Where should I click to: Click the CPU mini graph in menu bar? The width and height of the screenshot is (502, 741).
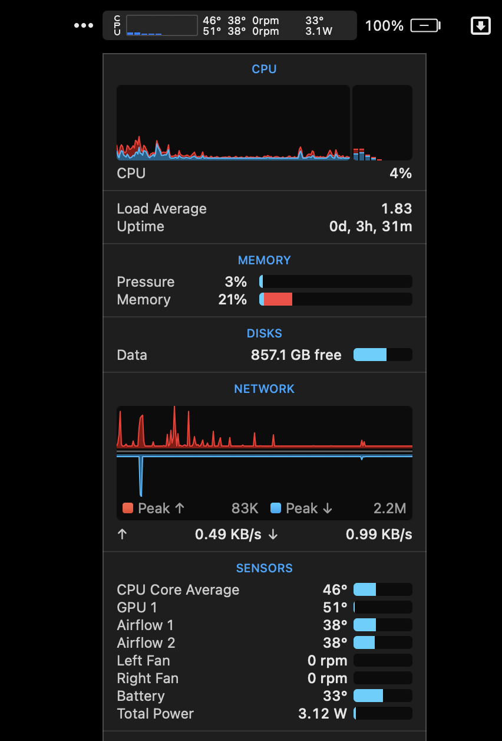(x=162, y=25)
